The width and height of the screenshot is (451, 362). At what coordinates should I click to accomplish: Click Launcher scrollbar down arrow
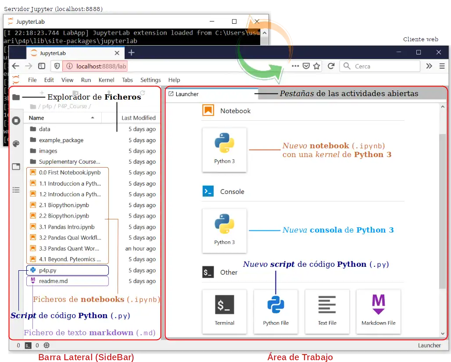[x=443, y=333]
